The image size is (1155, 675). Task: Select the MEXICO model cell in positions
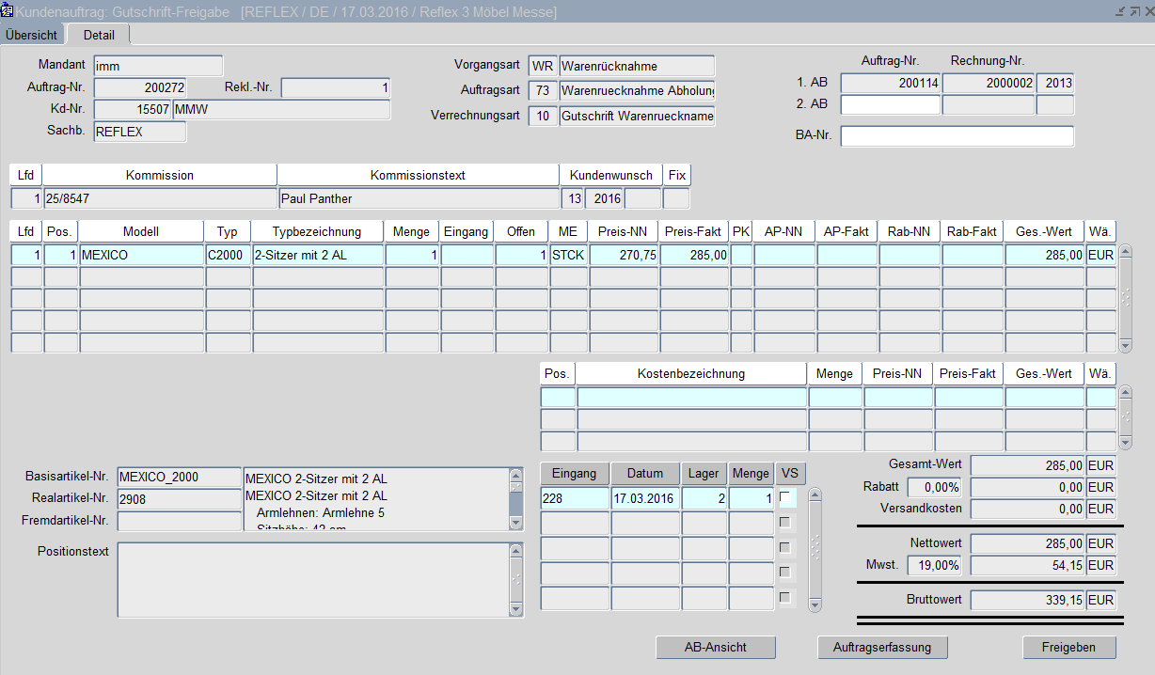(x=141, y=255)
